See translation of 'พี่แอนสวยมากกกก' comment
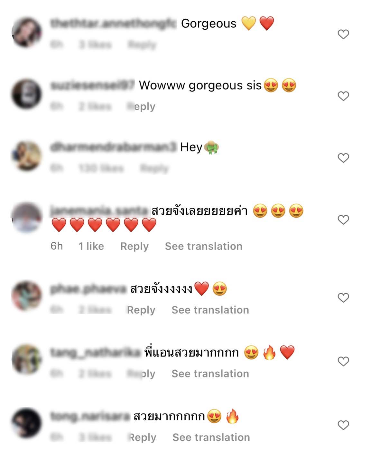The width and height of the screenshot is (370, 459). (x=210, y=374)
